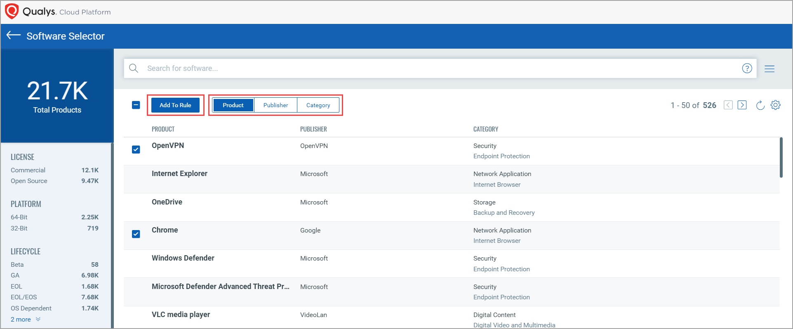Switch to the Publisher tab
This screenshot has height=329, width=793.
coord(275,105)
